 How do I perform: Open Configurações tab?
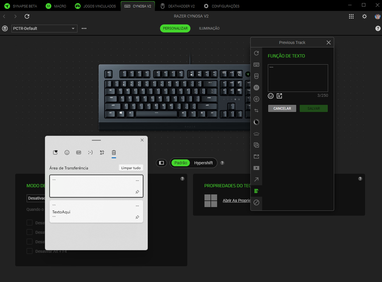tap(222, 6)
